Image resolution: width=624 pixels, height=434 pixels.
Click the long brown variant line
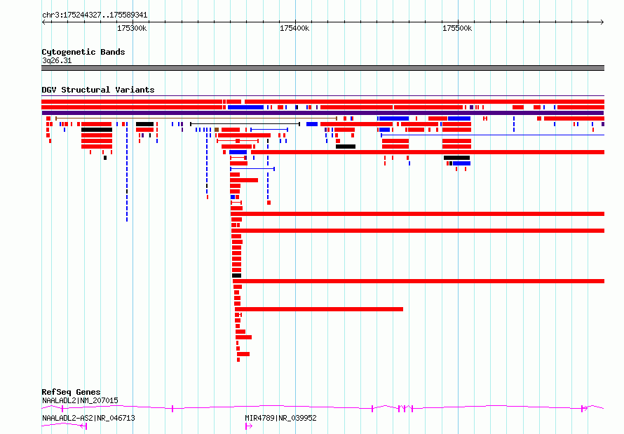point(196,118)
